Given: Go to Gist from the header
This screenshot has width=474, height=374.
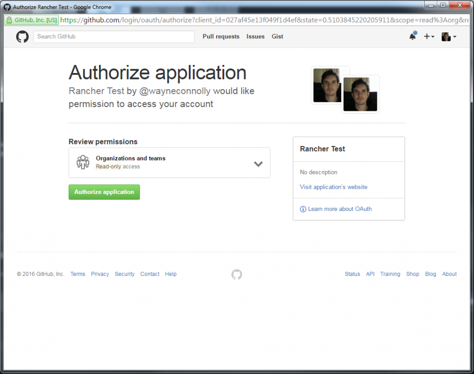Looking at the screenshot, I should point(277,36).
